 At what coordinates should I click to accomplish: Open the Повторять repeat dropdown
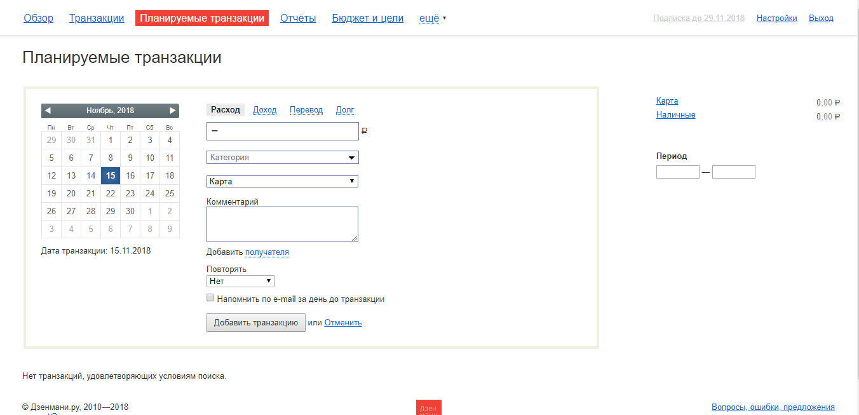click(240, 281)
